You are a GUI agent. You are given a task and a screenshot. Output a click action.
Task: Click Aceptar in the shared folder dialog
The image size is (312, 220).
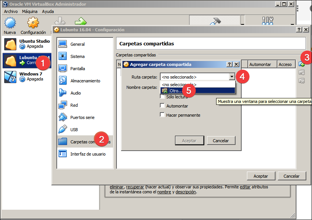[x=189, y=140]
